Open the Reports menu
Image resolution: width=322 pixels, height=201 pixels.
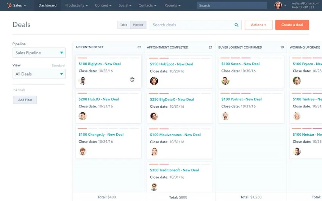coord(172,5)
